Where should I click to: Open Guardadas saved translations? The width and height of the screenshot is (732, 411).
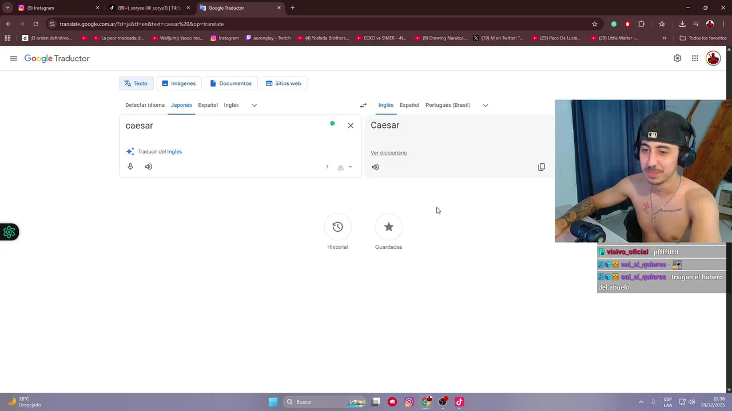click(x=389, y=227)
